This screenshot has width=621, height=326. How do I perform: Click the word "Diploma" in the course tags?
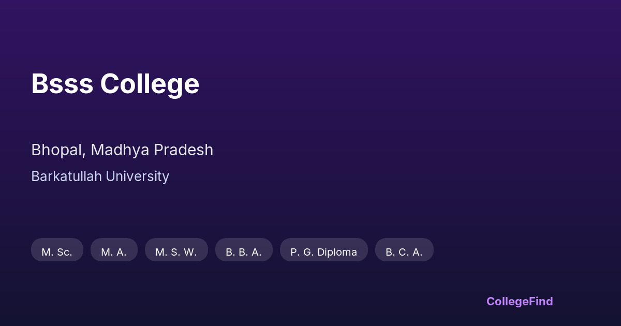tap(337, 252)
